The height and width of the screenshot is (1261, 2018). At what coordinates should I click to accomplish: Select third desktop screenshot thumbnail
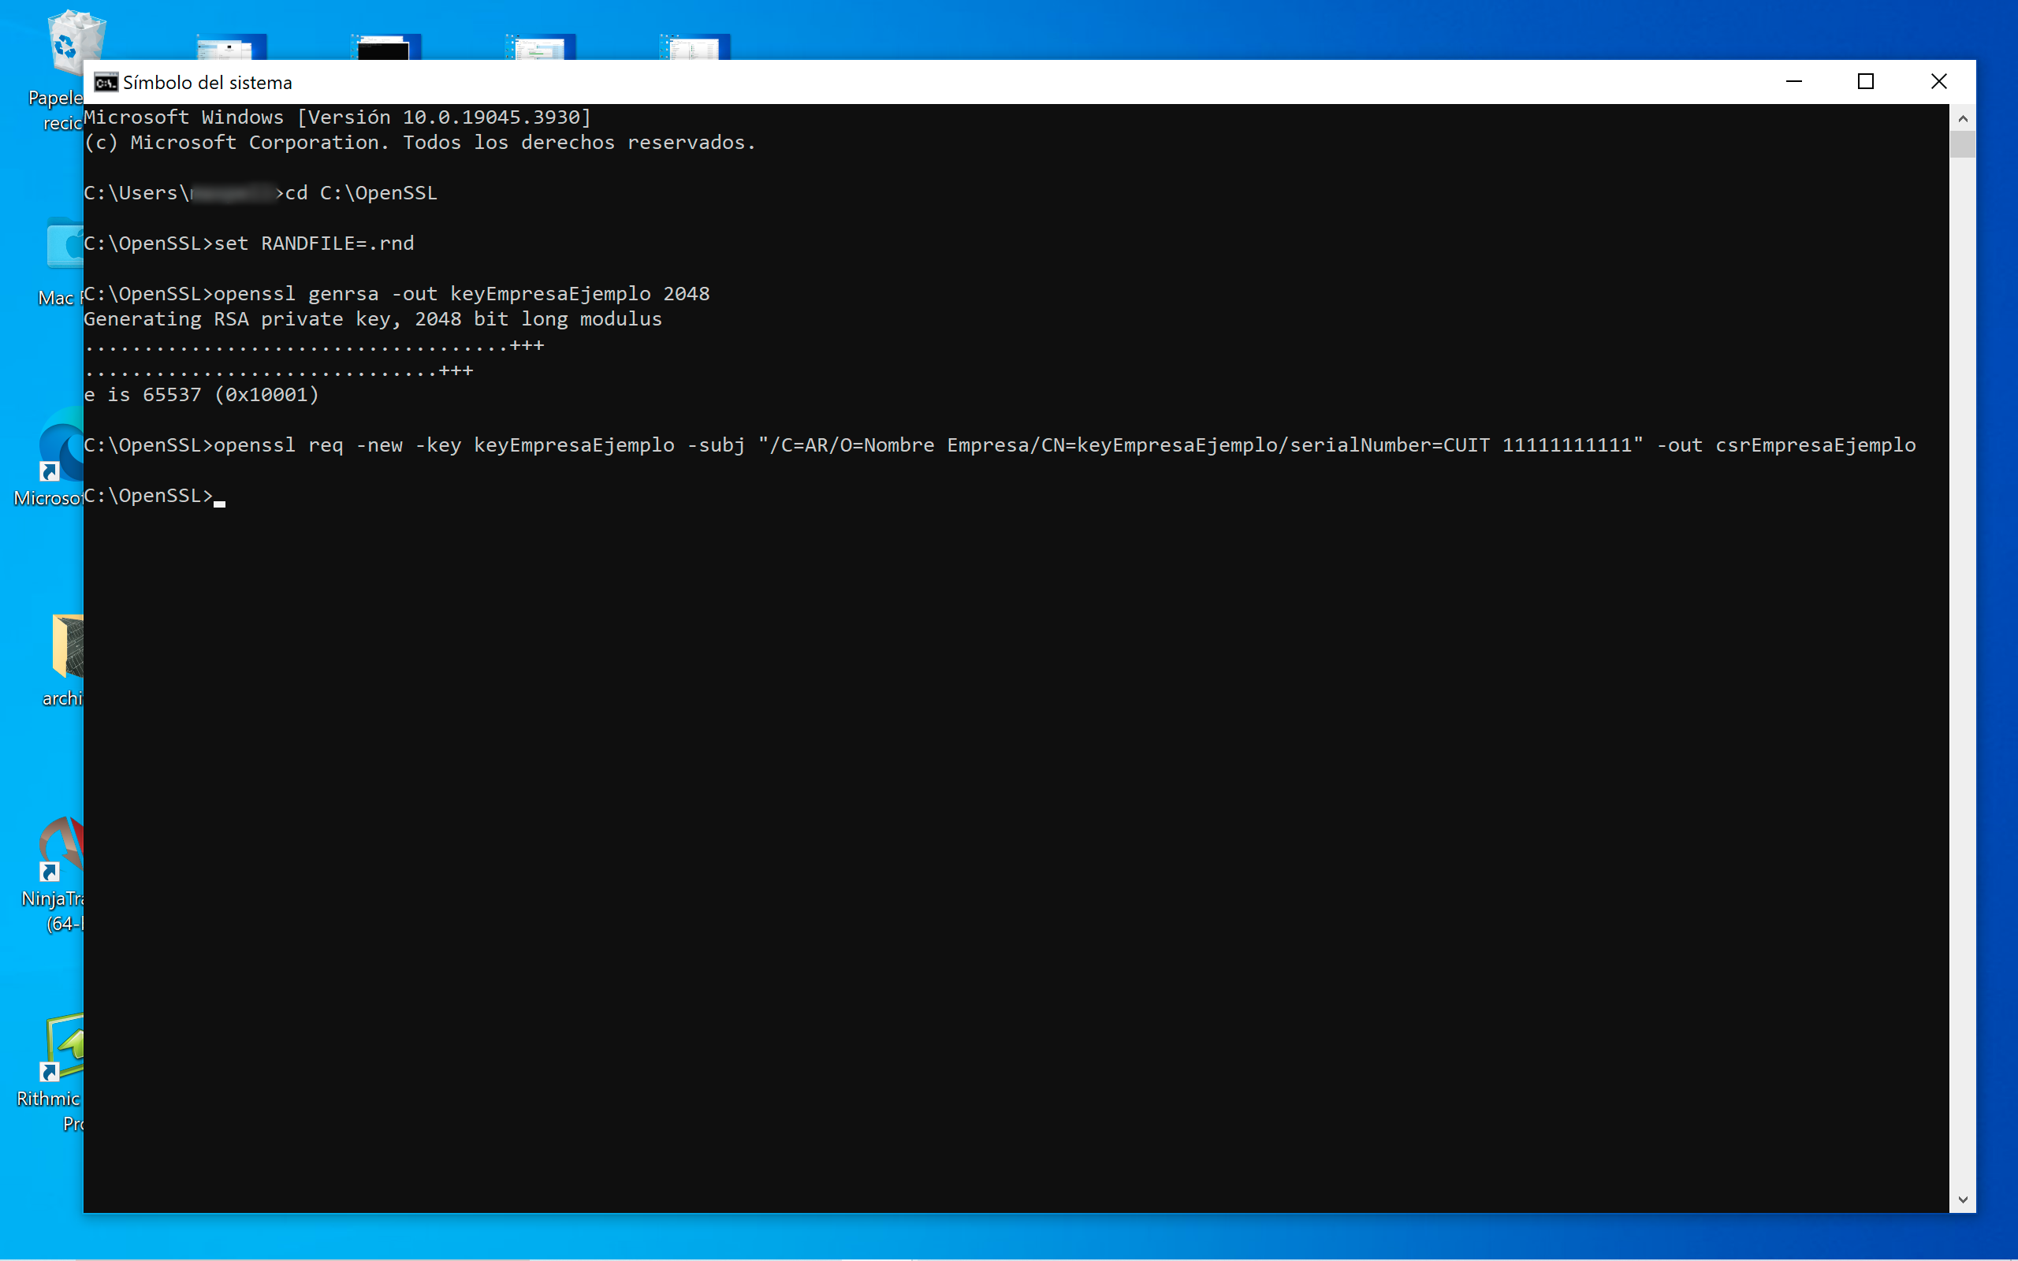click(x=540, y=46)
